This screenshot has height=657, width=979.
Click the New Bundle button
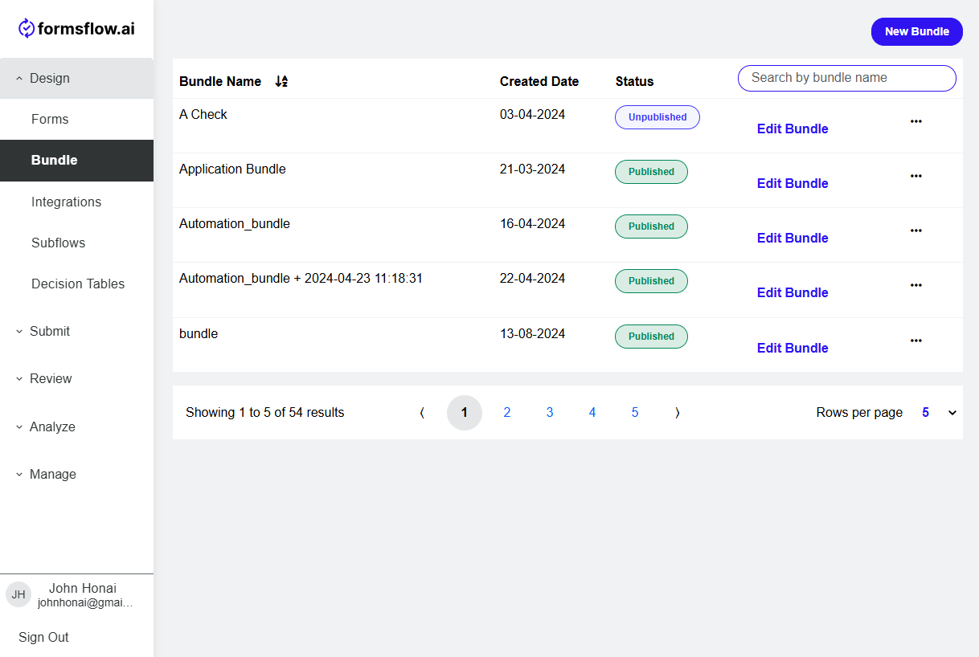[x=916, y=31]
